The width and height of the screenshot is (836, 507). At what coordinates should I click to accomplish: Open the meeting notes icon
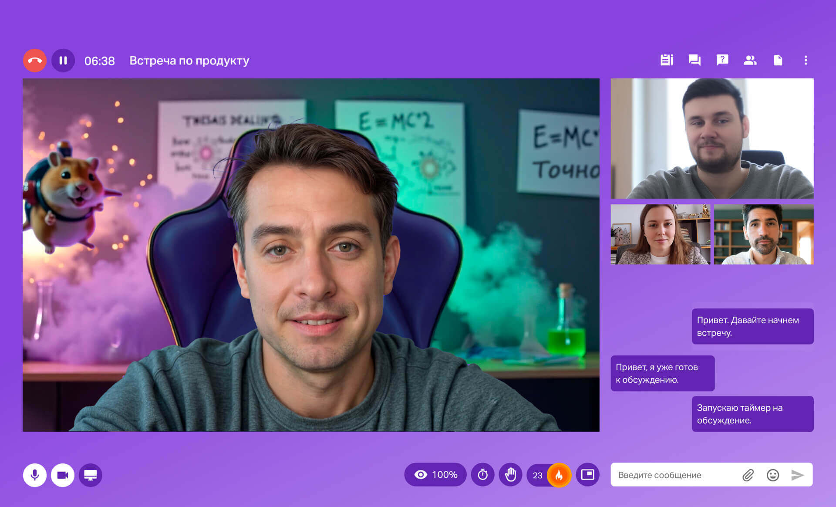pyautogui.click(x=667, y=60)
